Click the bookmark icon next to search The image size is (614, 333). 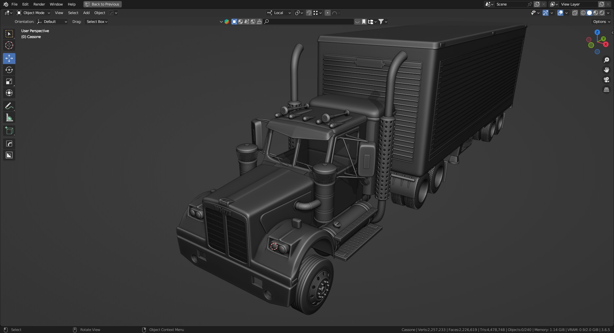point(364,22)
